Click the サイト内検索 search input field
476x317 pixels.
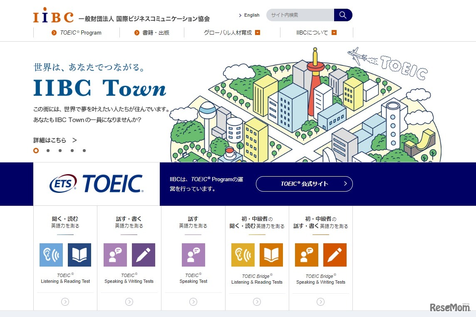[x=300, y=15]
